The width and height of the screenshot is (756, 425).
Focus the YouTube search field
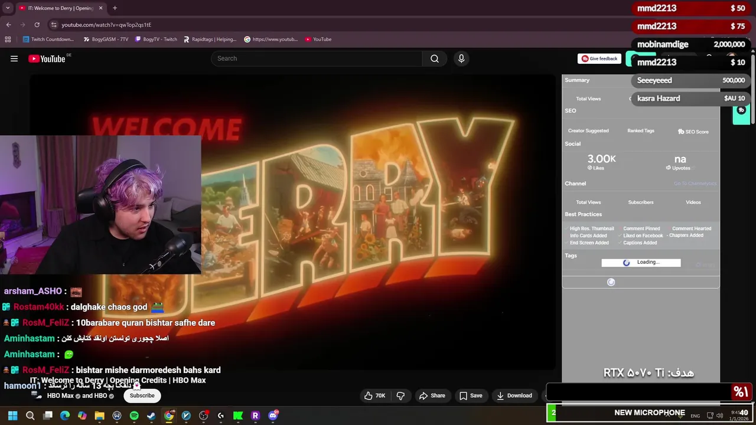click(317, 58)
